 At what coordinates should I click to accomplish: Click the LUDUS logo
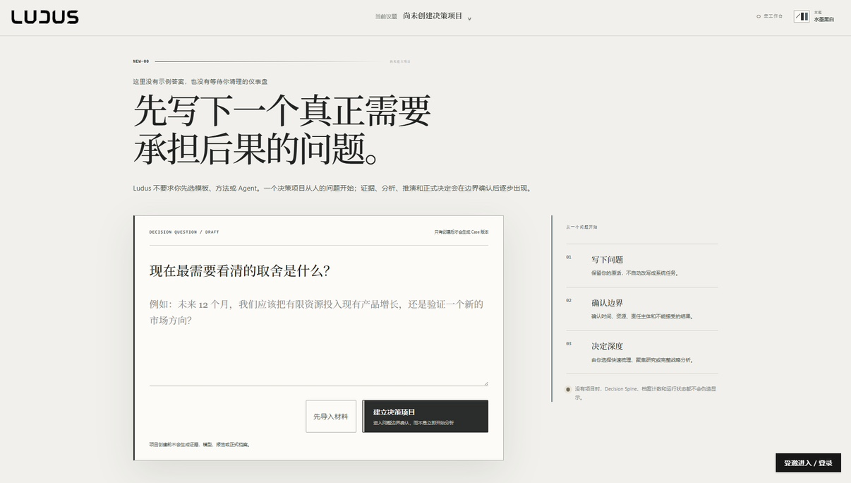click(x=44, y=18)
